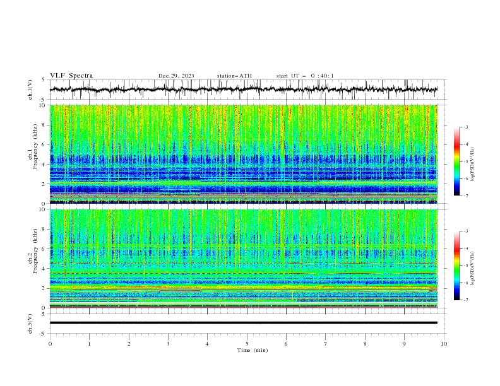The height and width of the screenshot is (386, 500).
Task: Click time axis tick label "10"
Action: point(444,344)
